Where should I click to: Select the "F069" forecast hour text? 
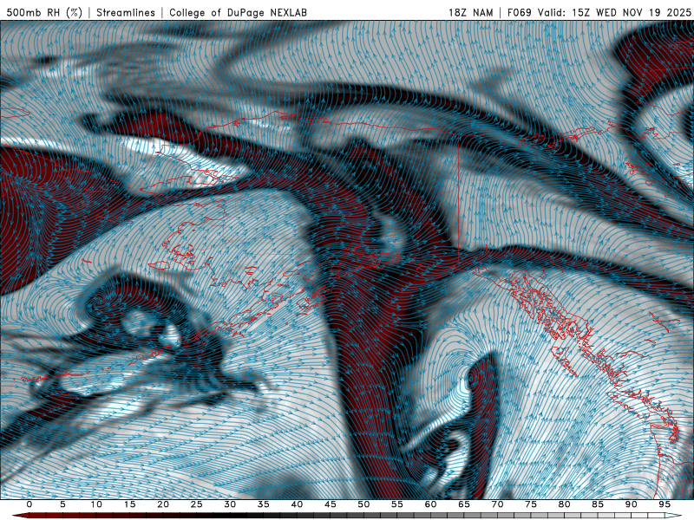pos(519,12)
